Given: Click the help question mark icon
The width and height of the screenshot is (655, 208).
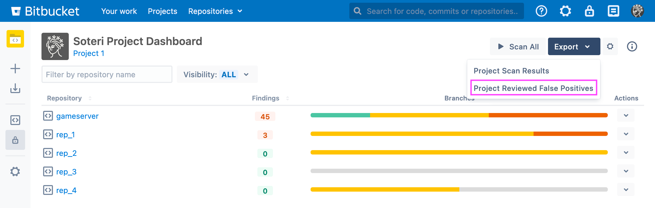Looking at the screenshot, I should point(541,11).
